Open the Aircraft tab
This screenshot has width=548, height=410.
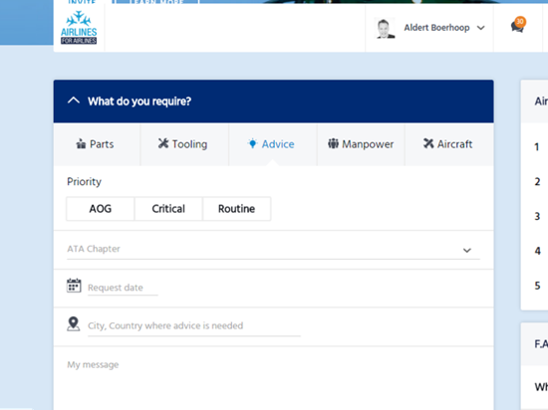pyautogui.click(x=449, y=144)
